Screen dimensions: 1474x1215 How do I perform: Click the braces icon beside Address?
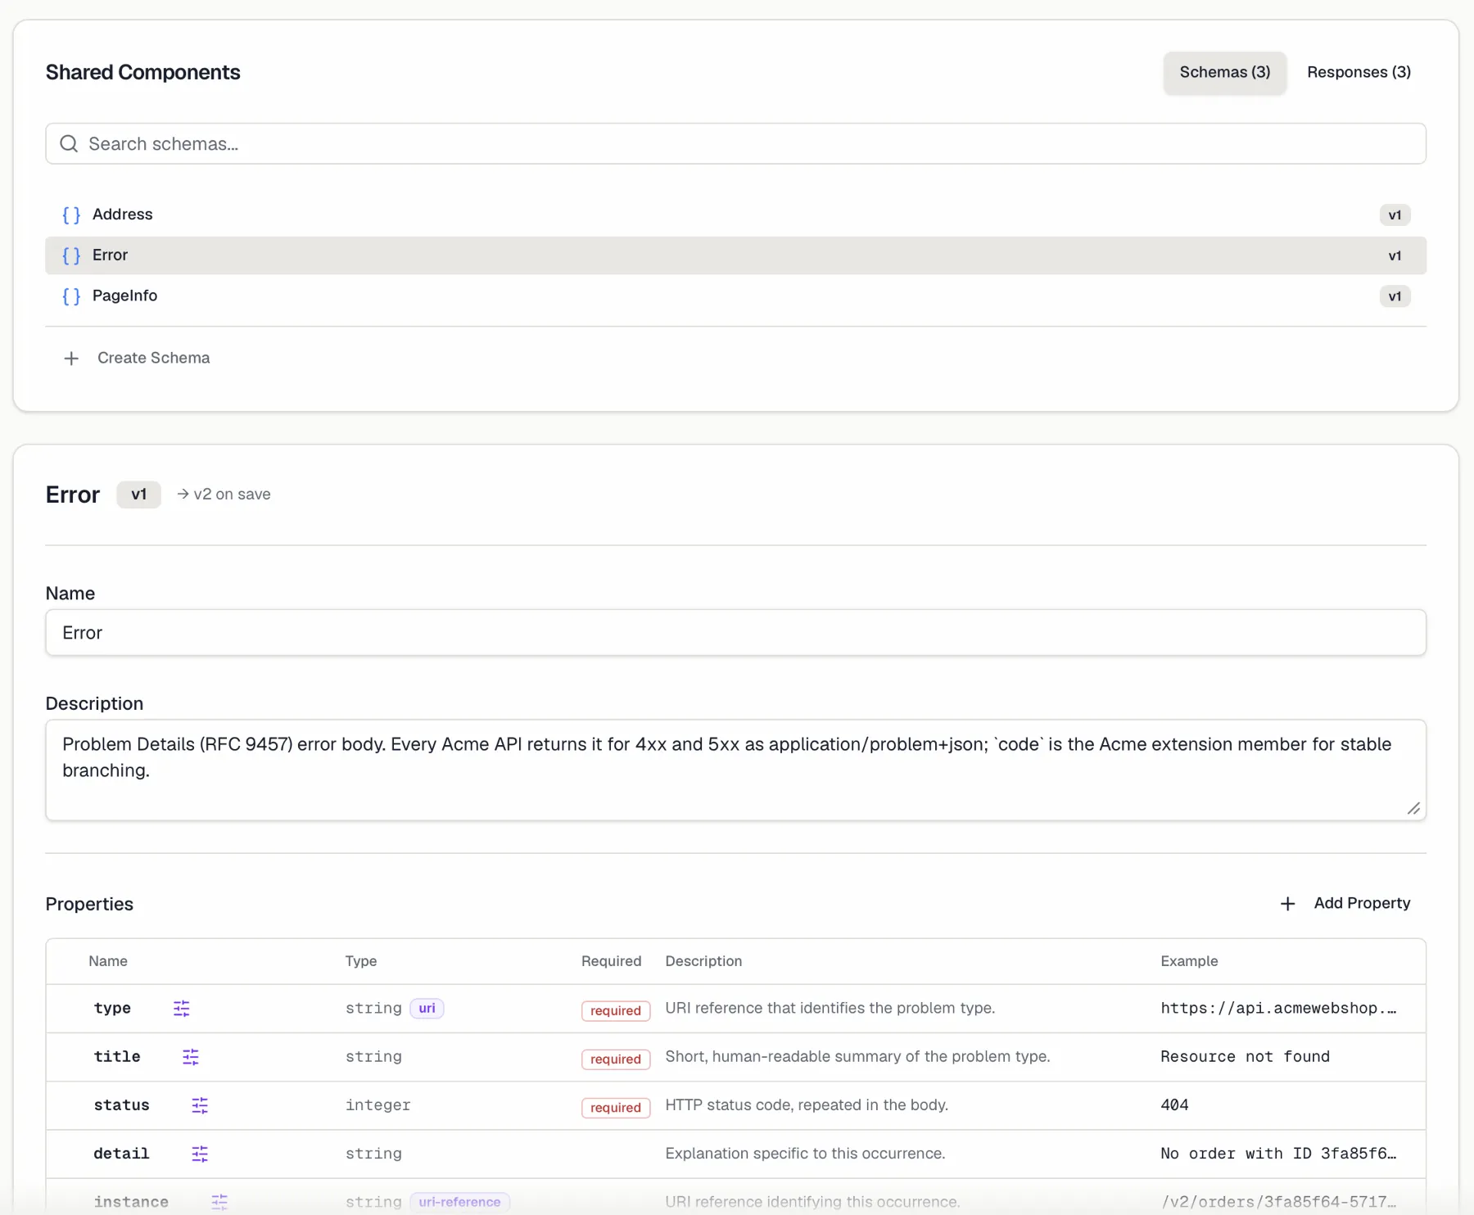point(71,215)
